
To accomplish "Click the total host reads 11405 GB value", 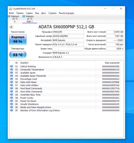I will [115, 32].
